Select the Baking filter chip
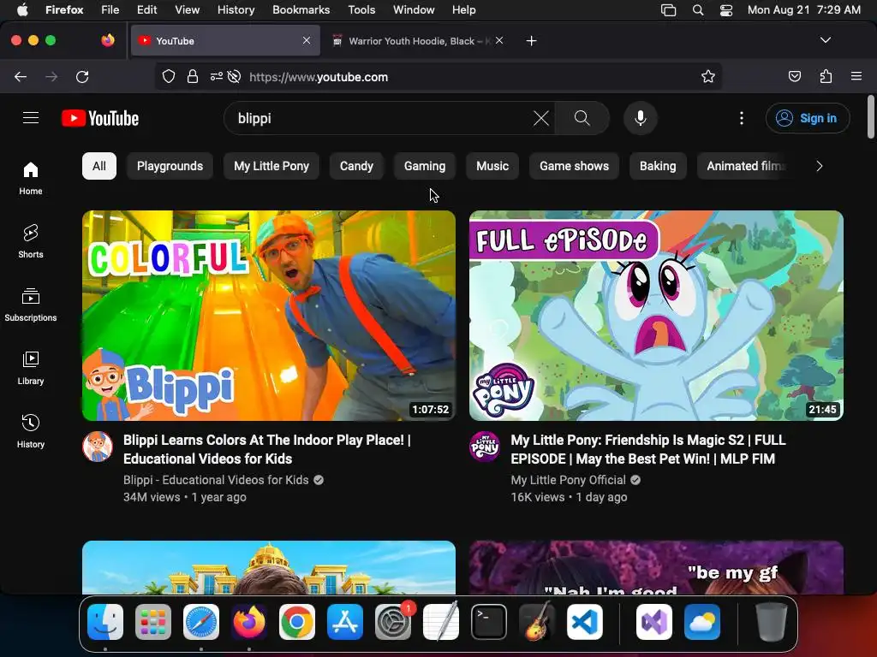The height and width of the screenshot is (657, 877). click(658, 166)
